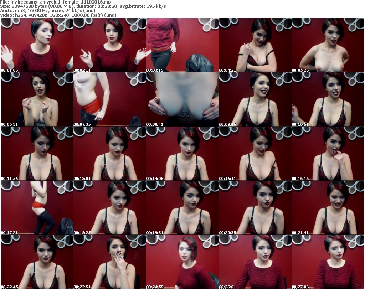The image size is (365, 289).
Task: Click the last thumbnail at 00:27:06
Action: coord(328,262)
